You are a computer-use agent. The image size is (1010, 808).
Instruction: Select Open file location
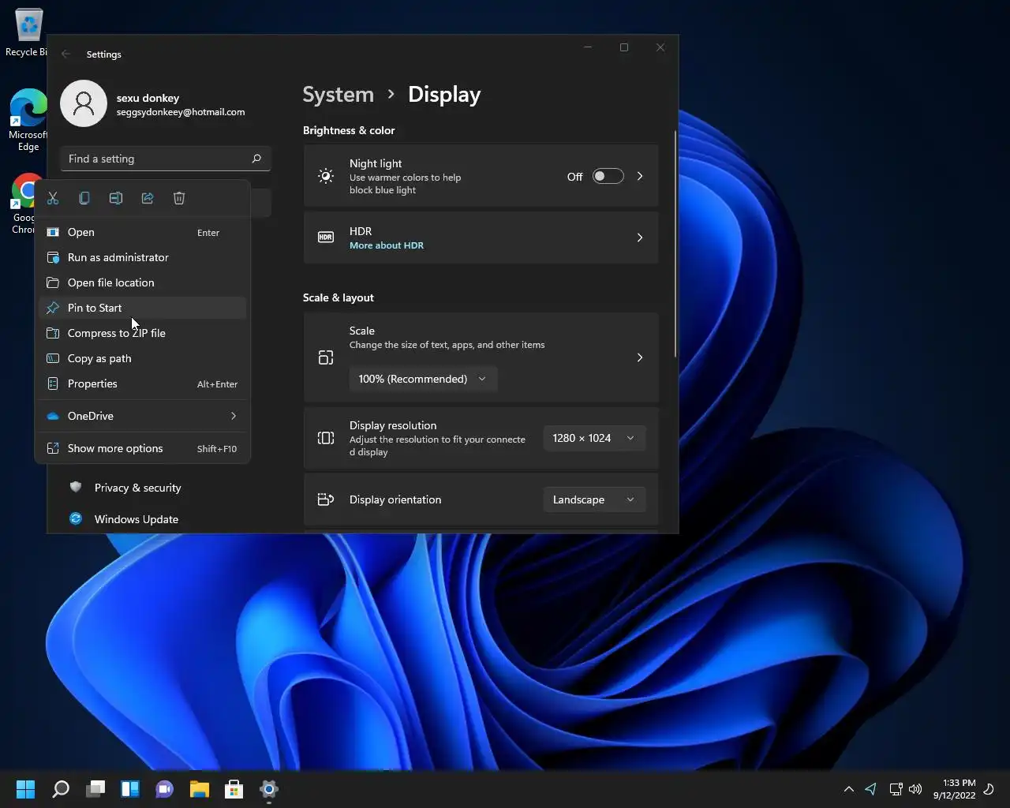coord(143,282)
